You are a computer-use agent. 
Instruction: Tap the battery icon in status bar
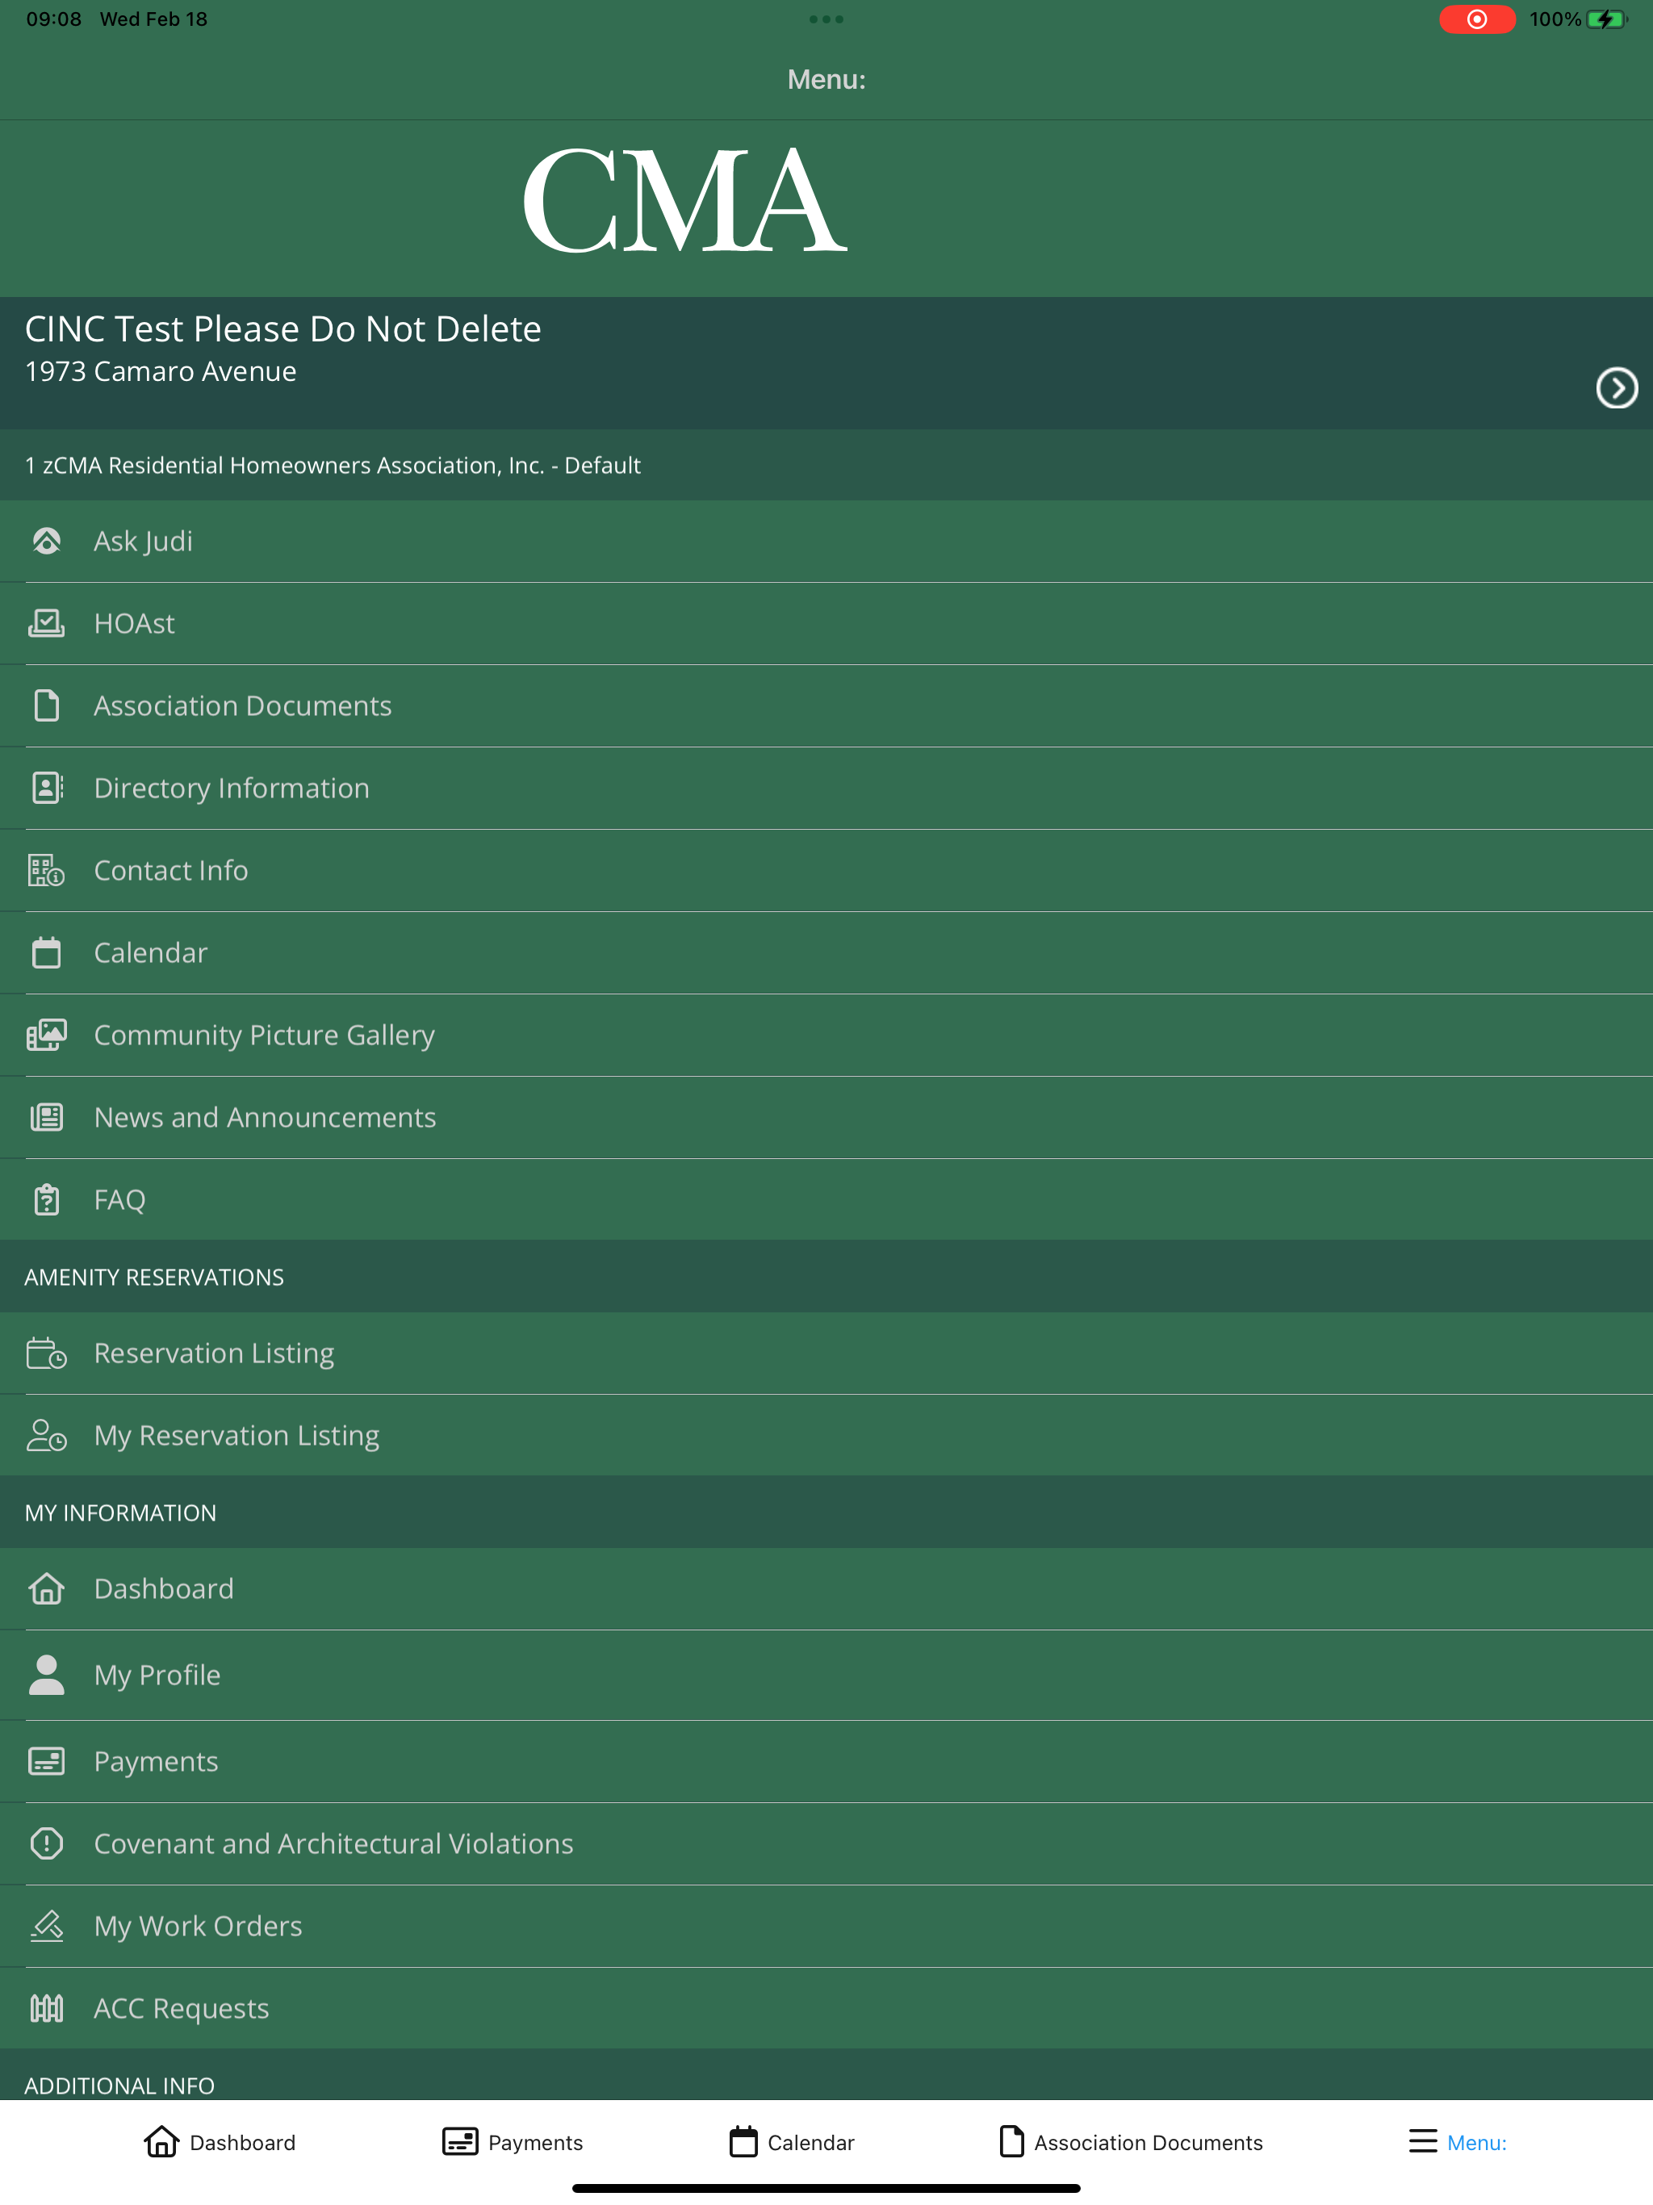click(x=1606, y=19)
